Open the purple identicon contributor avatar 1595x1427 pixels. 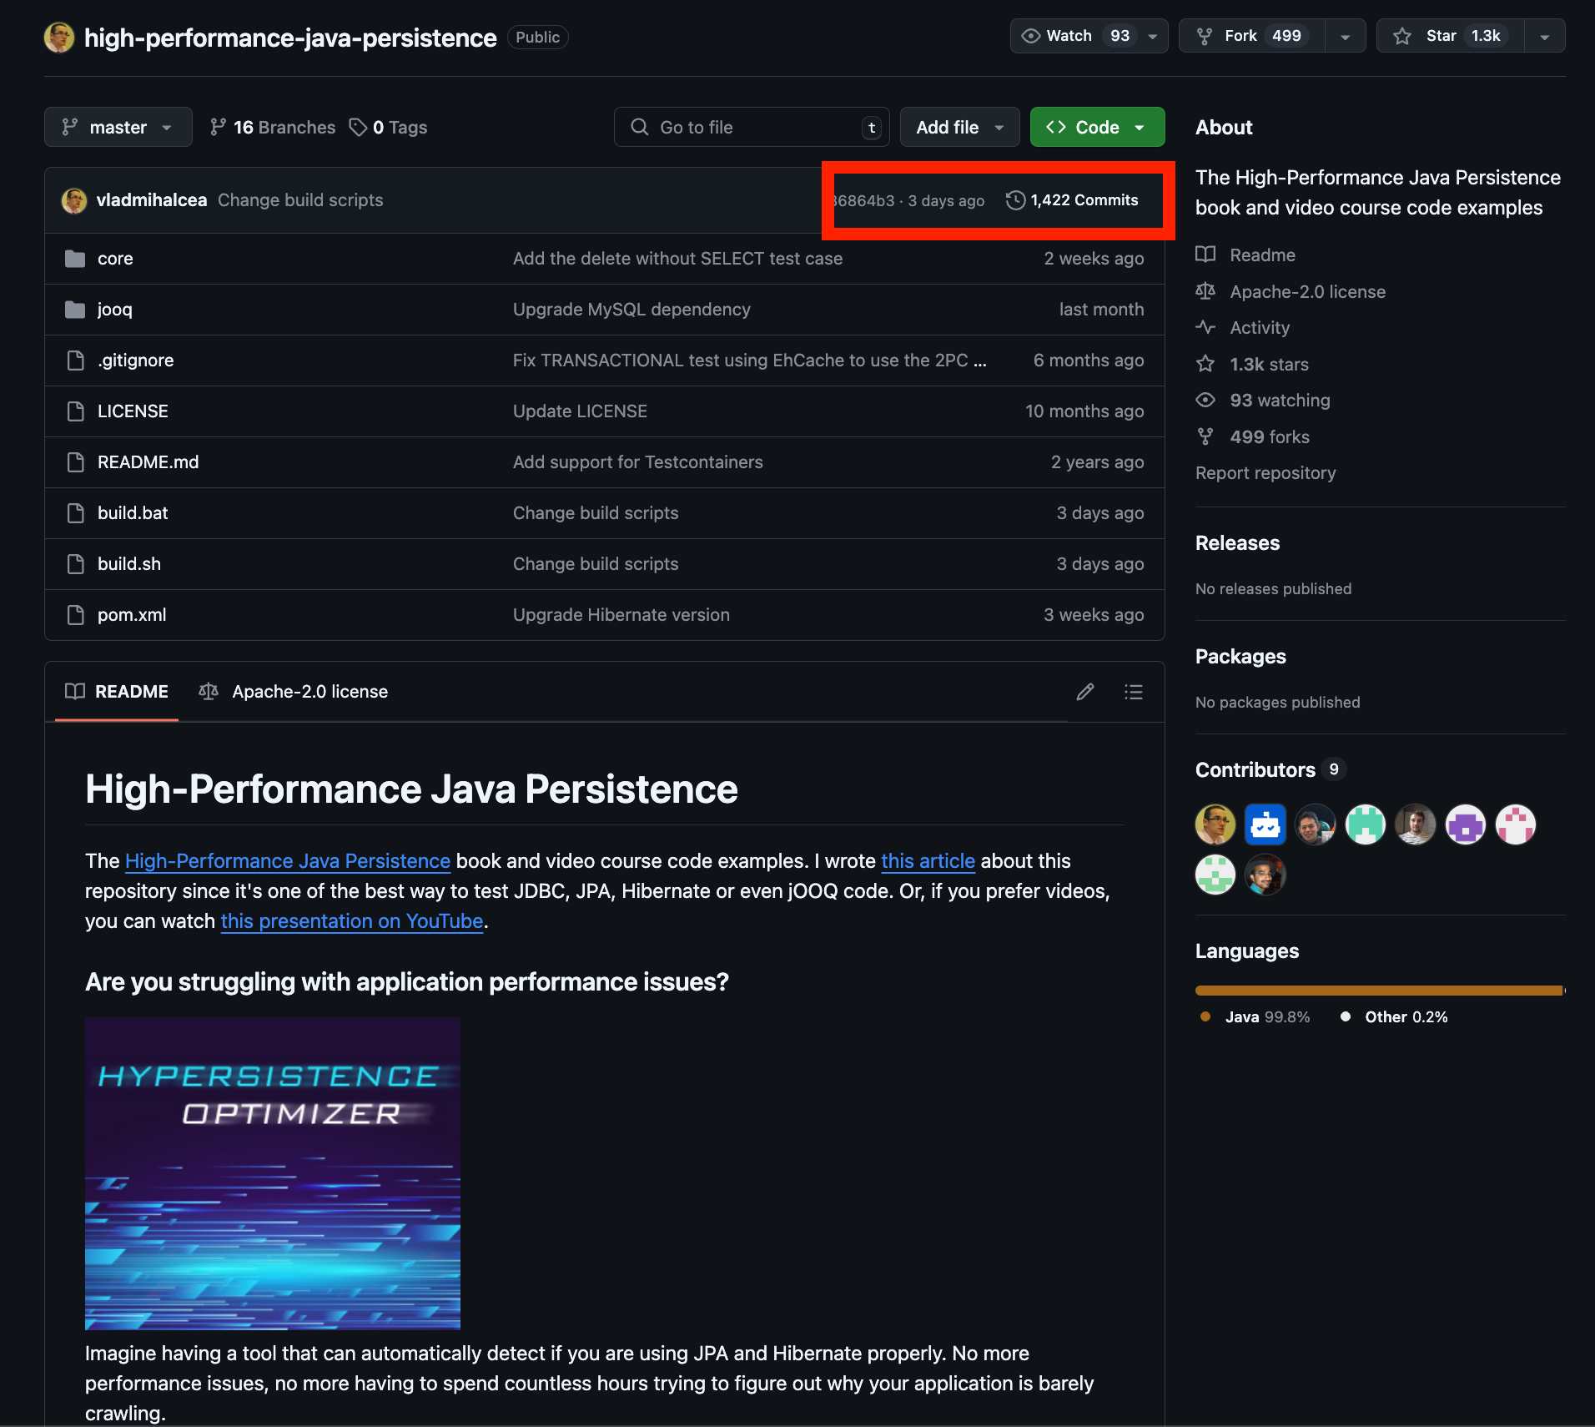coord(1466,824)
